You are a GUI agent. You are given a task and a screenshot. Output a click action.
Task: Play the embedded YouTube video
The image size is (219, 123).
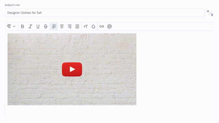click(72, 69)
